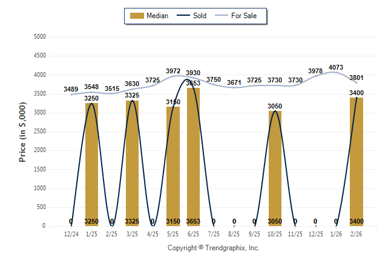Toggle the Sold series in legend
The image size is (391, 263).
pyautogui.click(x=200, y=16)
